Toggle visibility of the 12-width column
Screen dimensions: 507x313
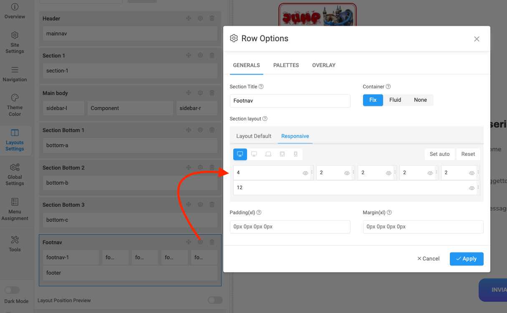tap(472, 188)
